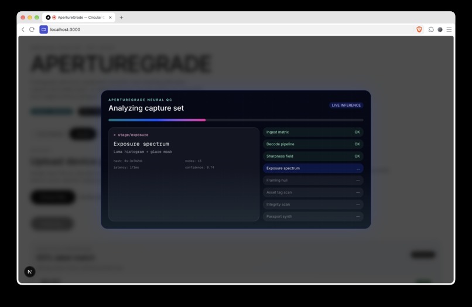The height and width of the screenshot is (307, 472).
Task: Click the 'Luma histogram + glare mask' subtitle
Action: point(143,152)
